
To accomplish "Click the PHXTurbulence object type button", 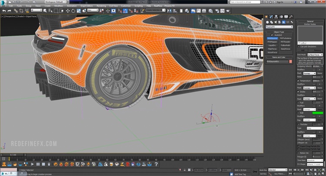I will tap(286, 38).
